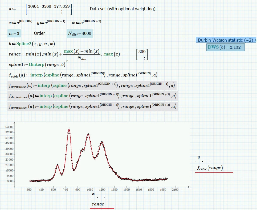Click the red spline curve peak near 790
The image size is (257, 210).
coord(69,130)
